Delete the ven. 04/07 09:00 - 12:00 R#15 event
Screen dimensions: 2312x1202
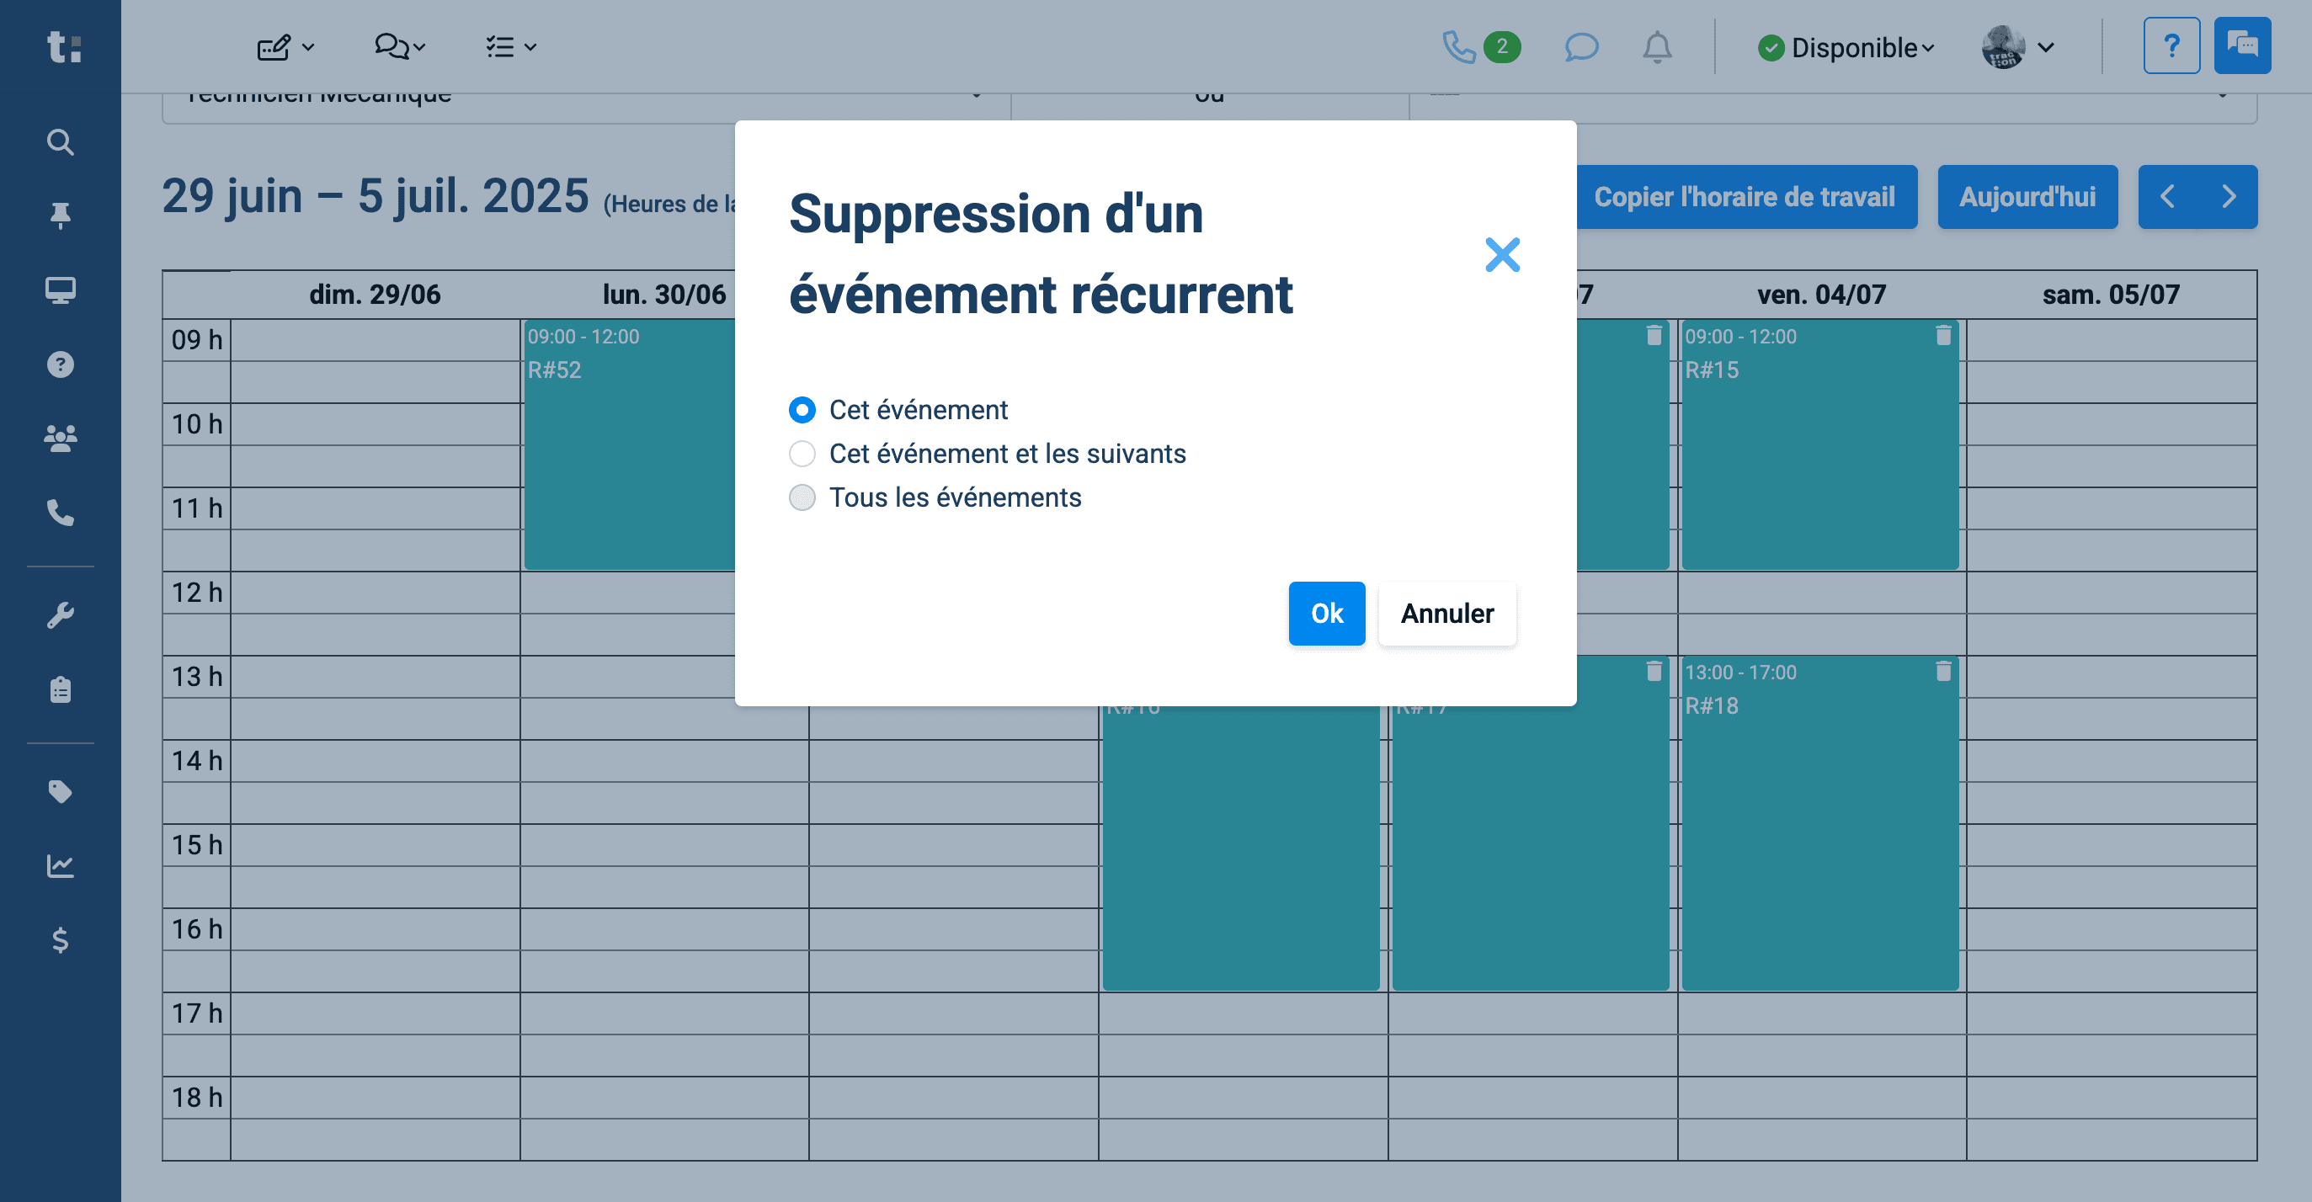pyautogui.click(x=1943, y=336)
